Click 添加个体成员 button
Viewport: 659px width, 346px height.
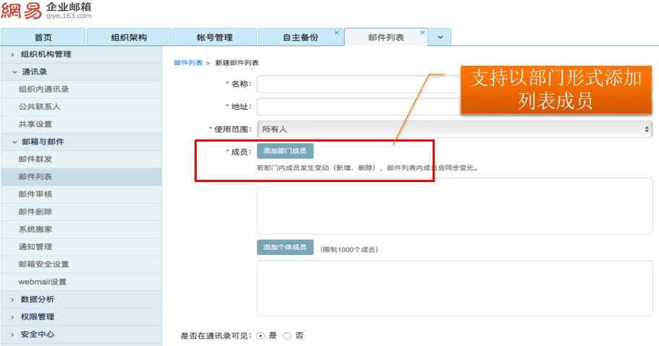point(285,248)
